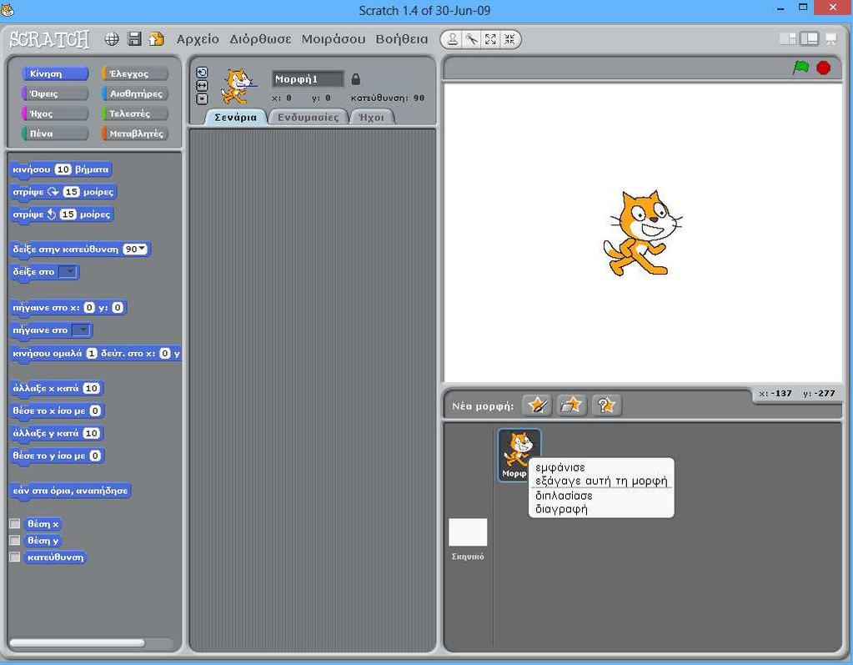Screen dimensions: 853x665
Task: Open the language globe icon
Action: click(x=112, y=39)
